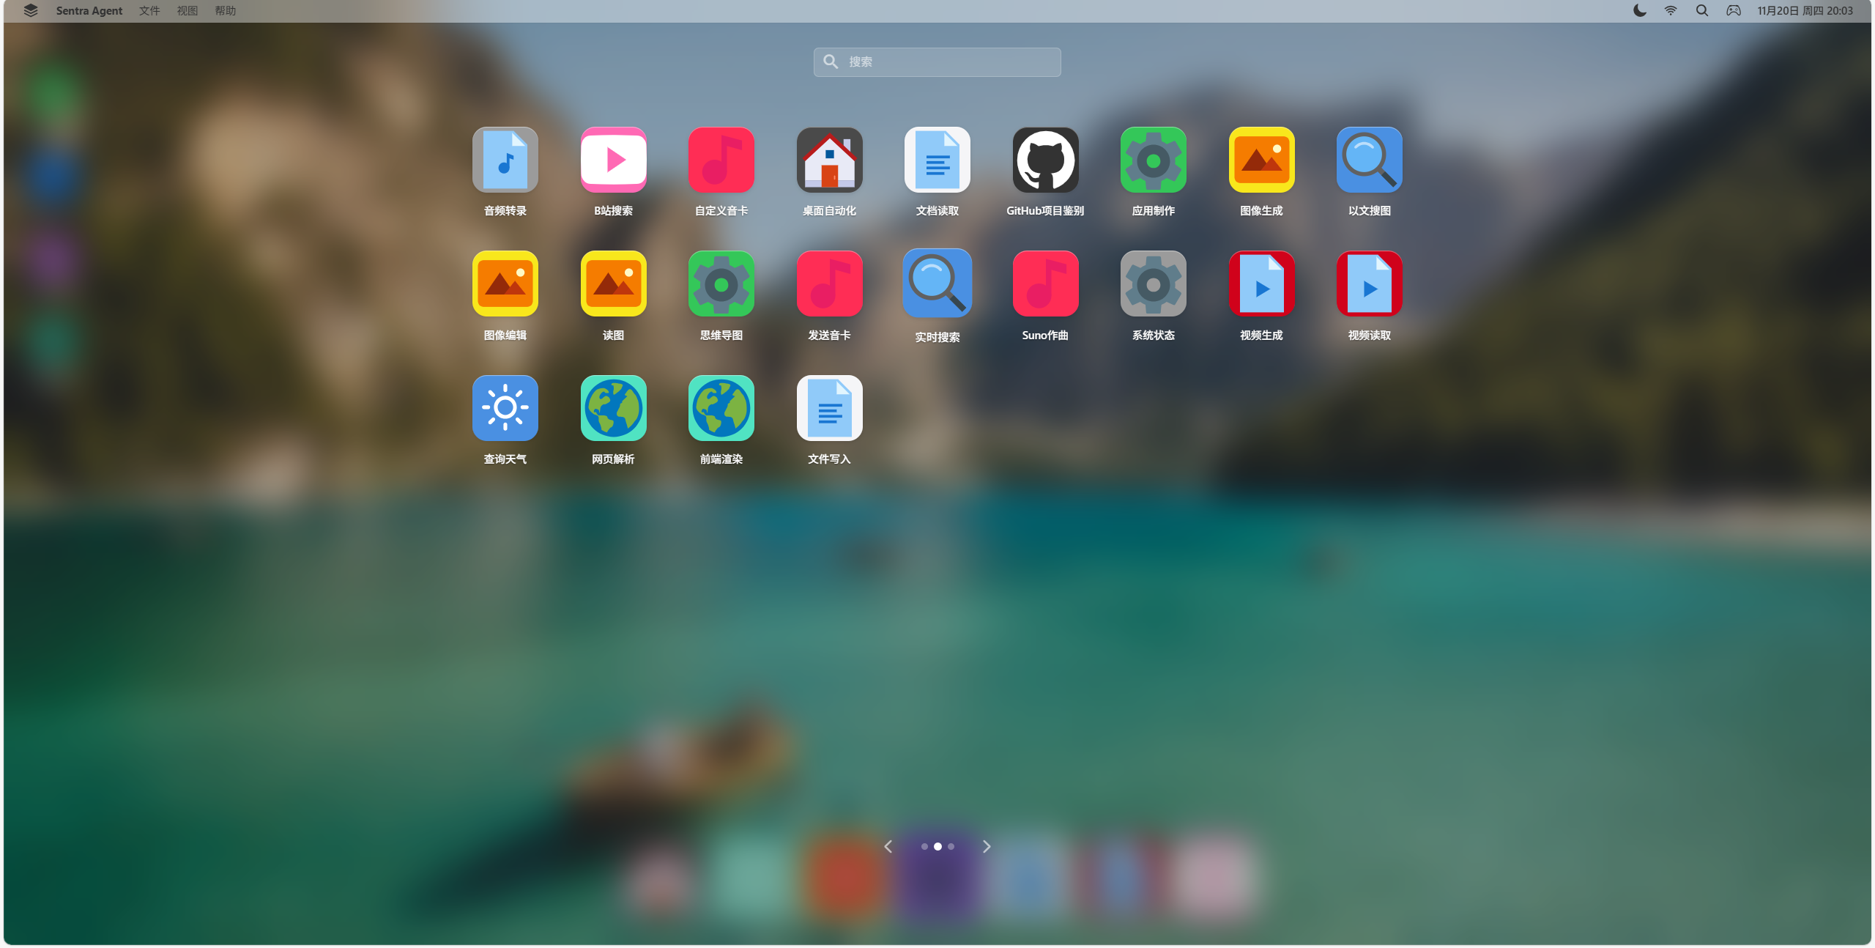1875x948 pixels.
Task: Open the GitHub项目鉴别 app
Action: (1045, 160)
